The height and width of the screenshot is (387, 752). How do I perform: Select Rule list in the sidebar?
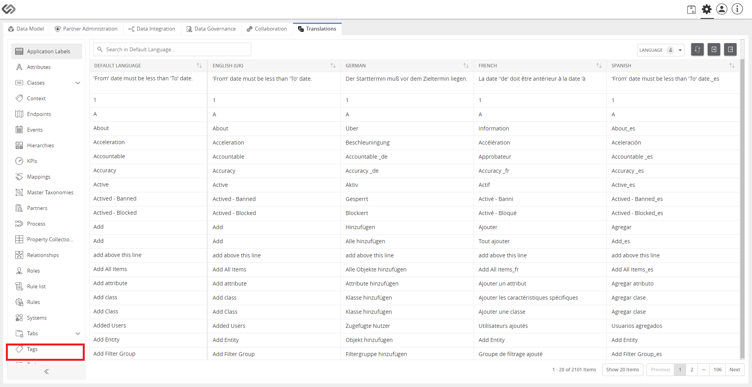click(x=47, y=286)
